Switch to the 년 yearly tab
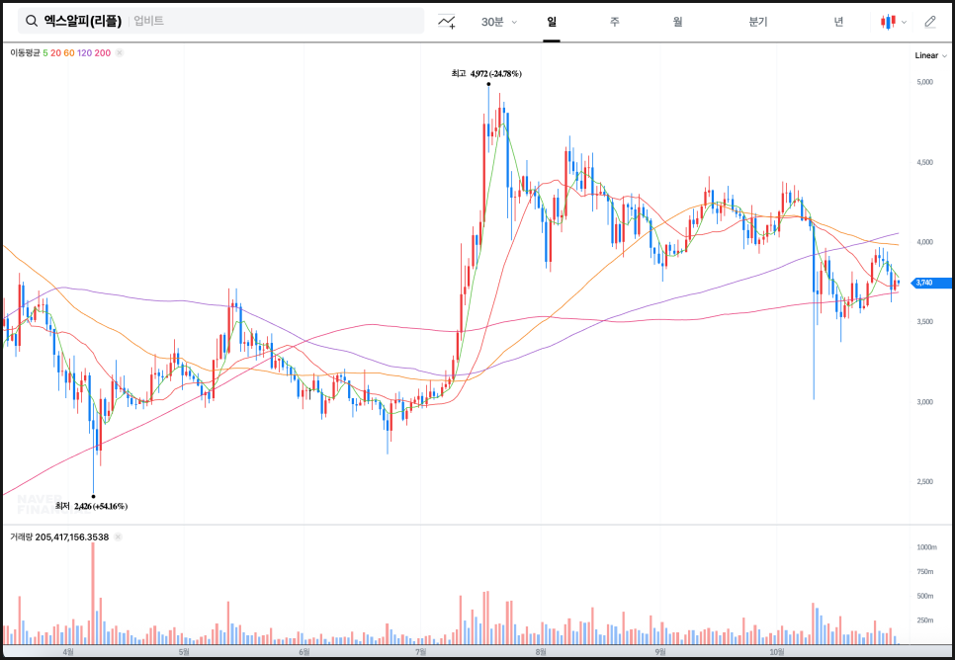The width and height of the screenshot is (955, 660). coord(838,21)
